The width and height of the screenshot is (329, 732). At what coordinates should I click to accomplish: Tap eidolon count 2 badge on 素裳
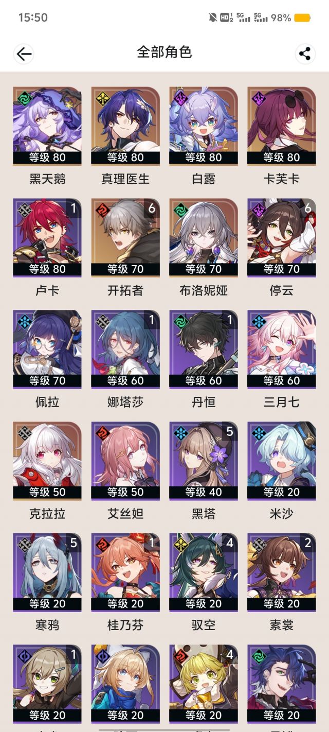tap(308, 543)
